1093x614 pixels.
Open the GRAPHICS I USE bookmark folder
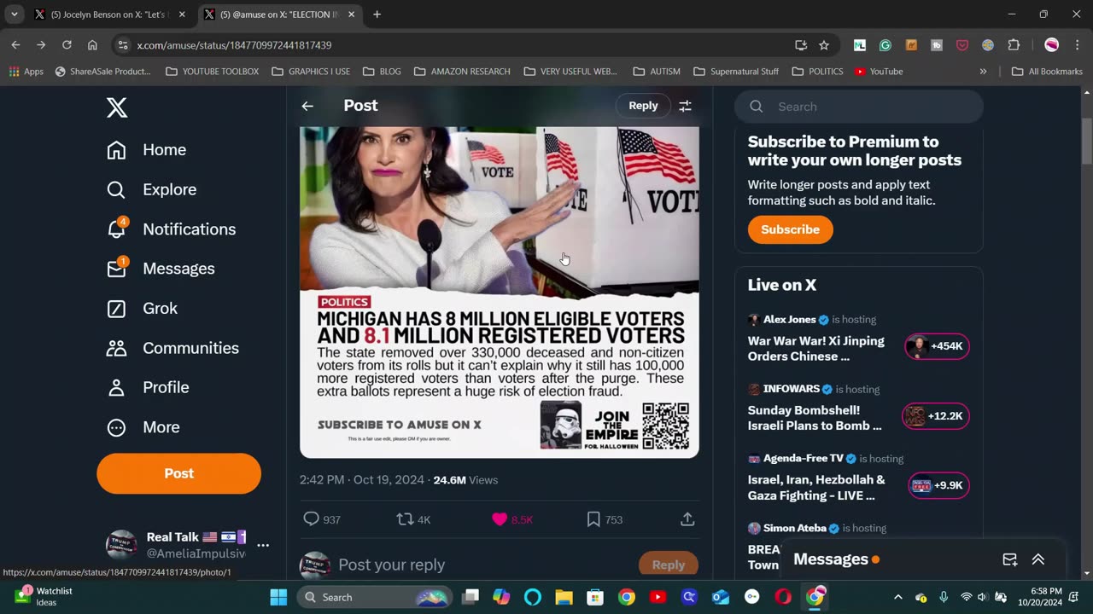[311, 72]
